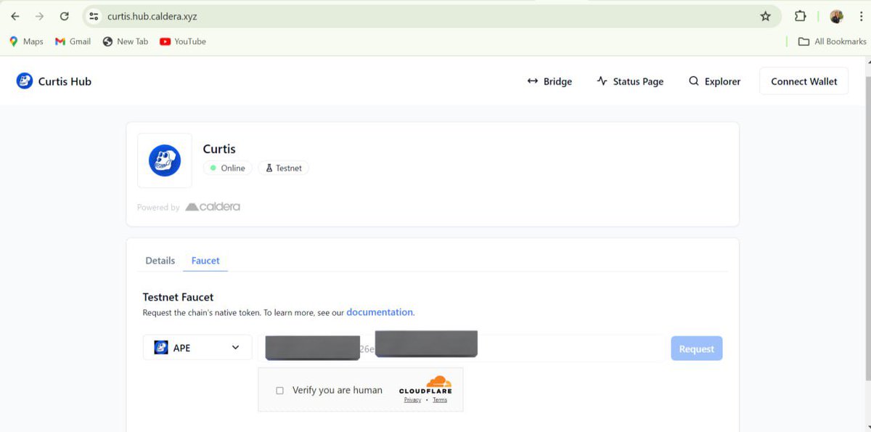This screenshot has height=432, width=871.
Task: Click the Connect Wallet button
Action: [803, 81]
